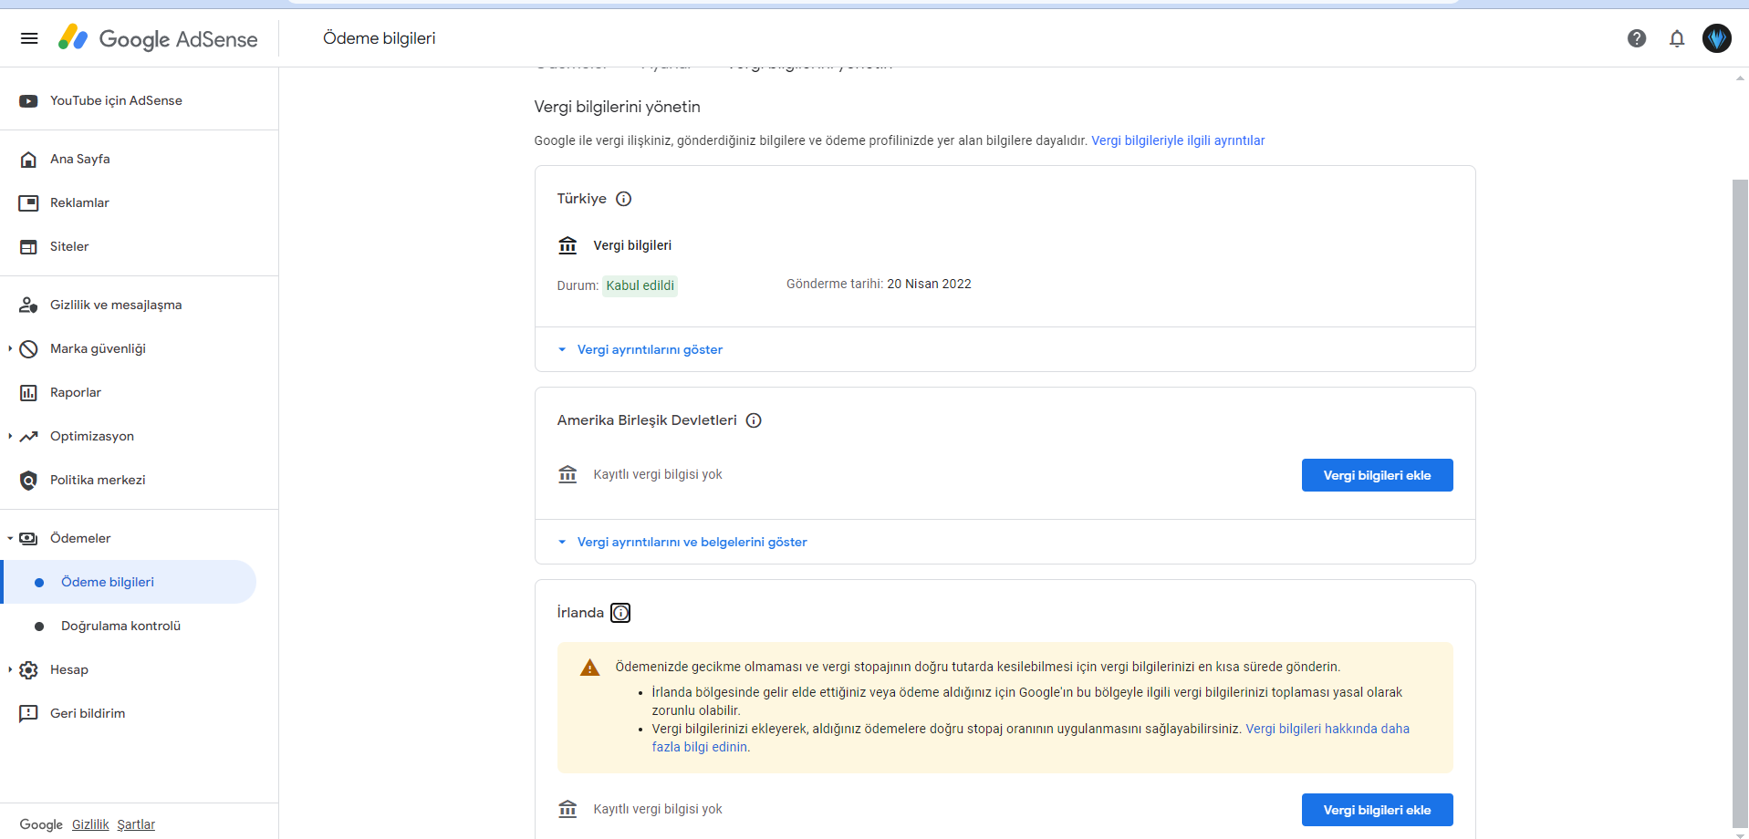Click the Optimizasyon trend icon
The height and width of the screenshot is (839, 1749).
29,437
